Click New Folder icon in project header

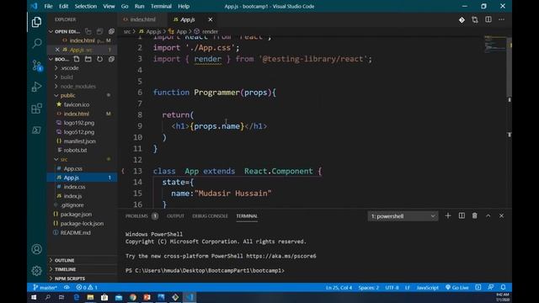coord(88,59)
